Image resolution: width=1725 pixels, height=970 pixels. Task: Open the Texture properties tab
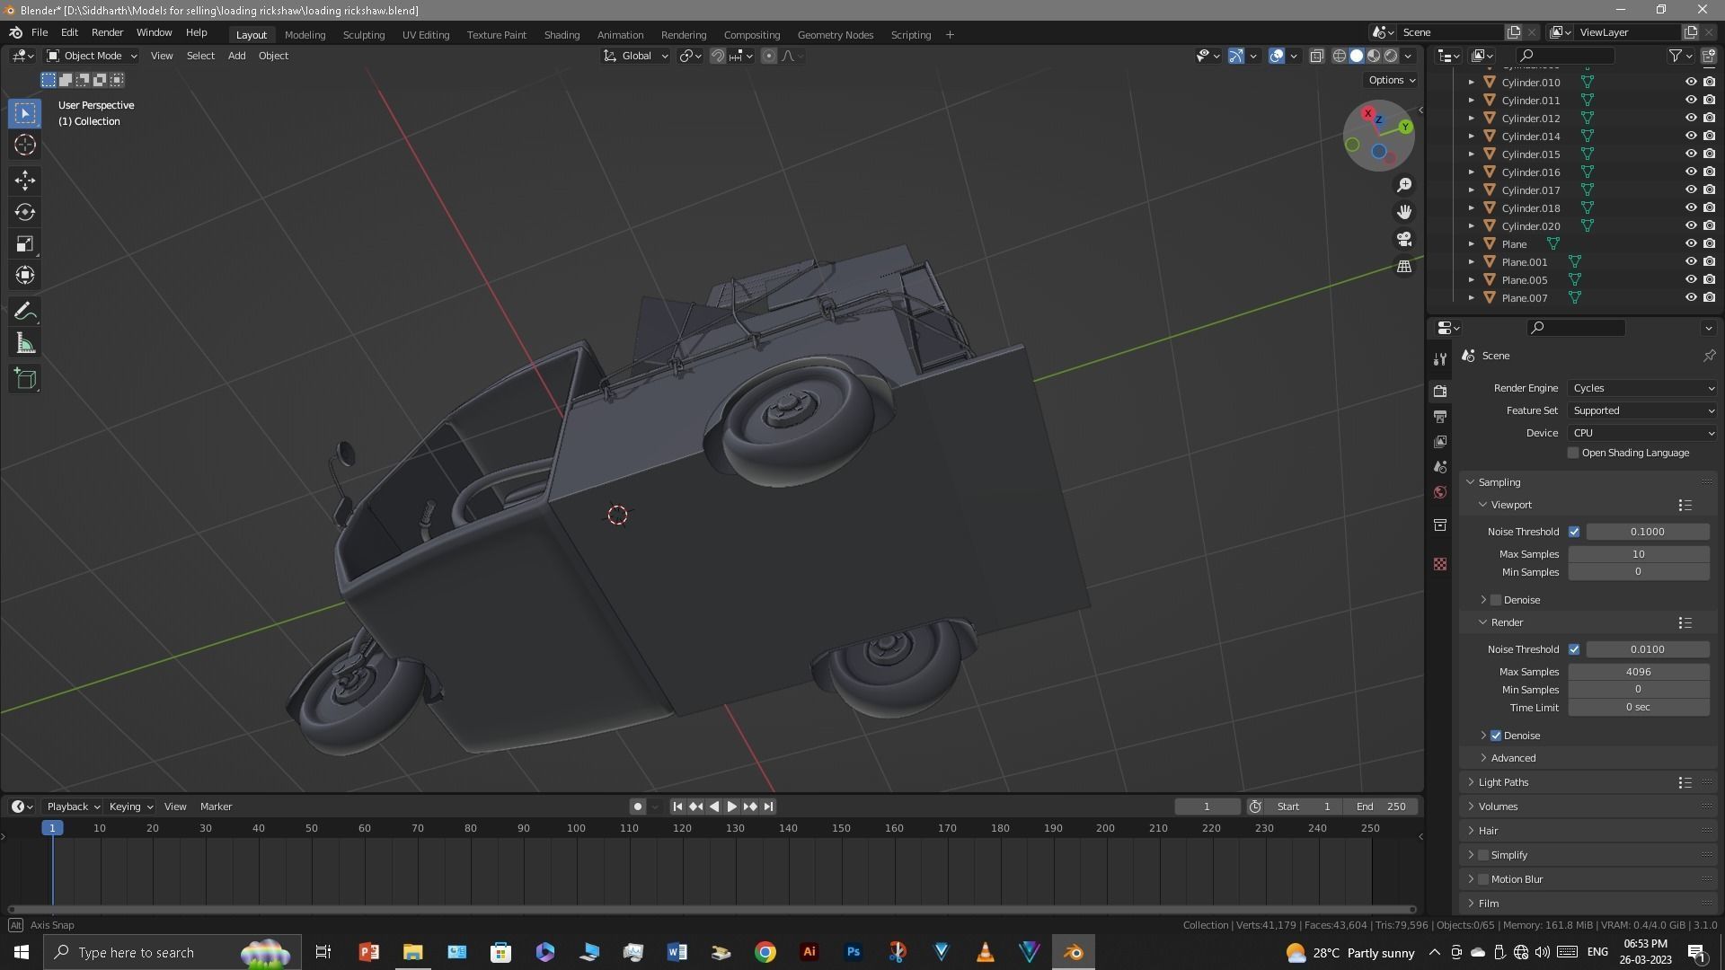click(x=1440, y=564)
